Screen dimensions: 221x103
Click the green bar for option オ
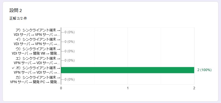tap(128, 70)
